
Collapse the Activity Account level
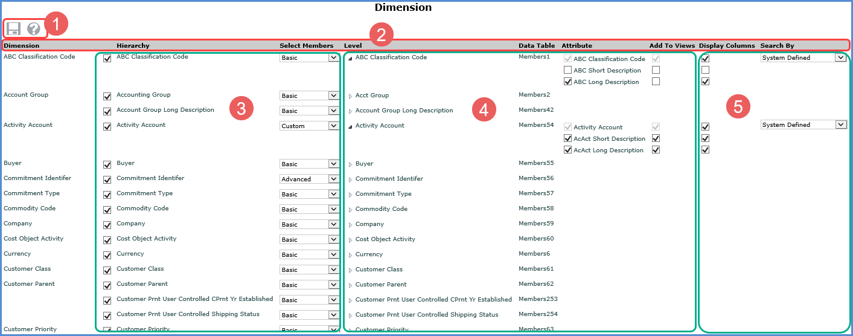[x=350, y=126]
